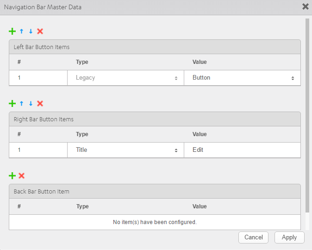The height and width of the screenshot is (250, 312).
Task: Move Left Bar Button item up
Action: click(x=21, y=31)
